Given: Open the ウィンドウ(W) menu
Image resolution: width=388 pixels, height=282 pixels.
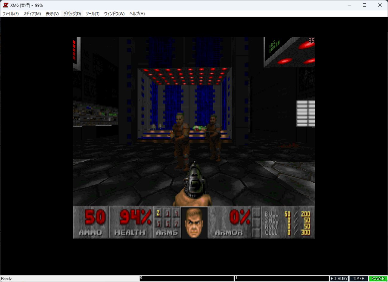Looking at the screenshot, I should click(x=114, y=14).
